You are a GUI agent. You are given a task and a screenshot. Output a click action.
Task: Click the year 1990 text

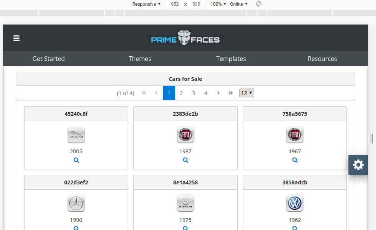76,220
